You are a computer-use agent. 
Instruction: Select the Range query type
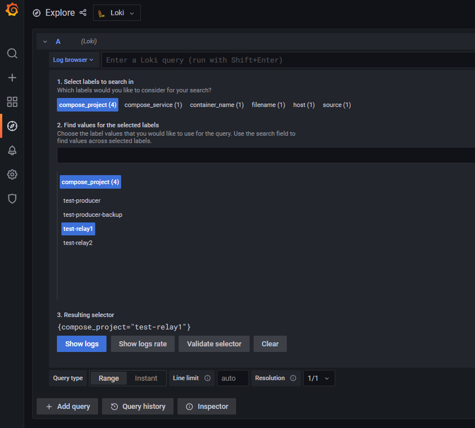tap(109, 378)
